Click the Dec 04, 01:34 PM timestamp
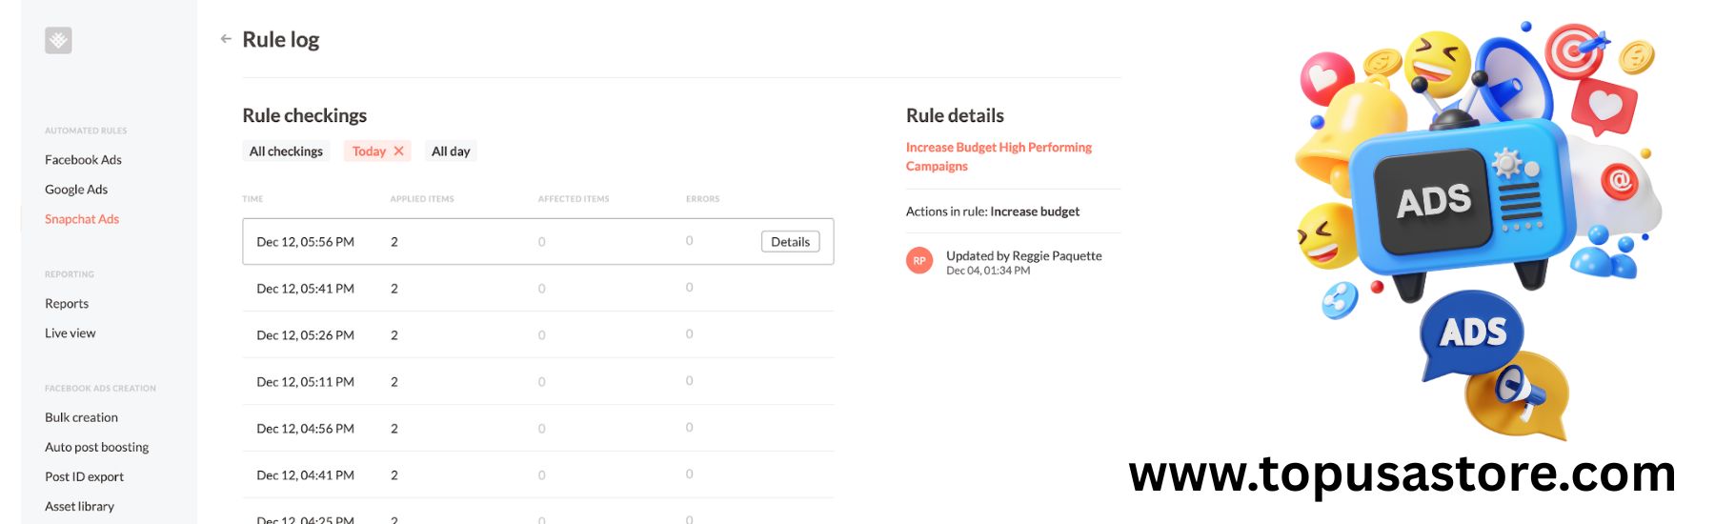The width and height of the screenshot is (1715, 524). click(x=988, y=271)
